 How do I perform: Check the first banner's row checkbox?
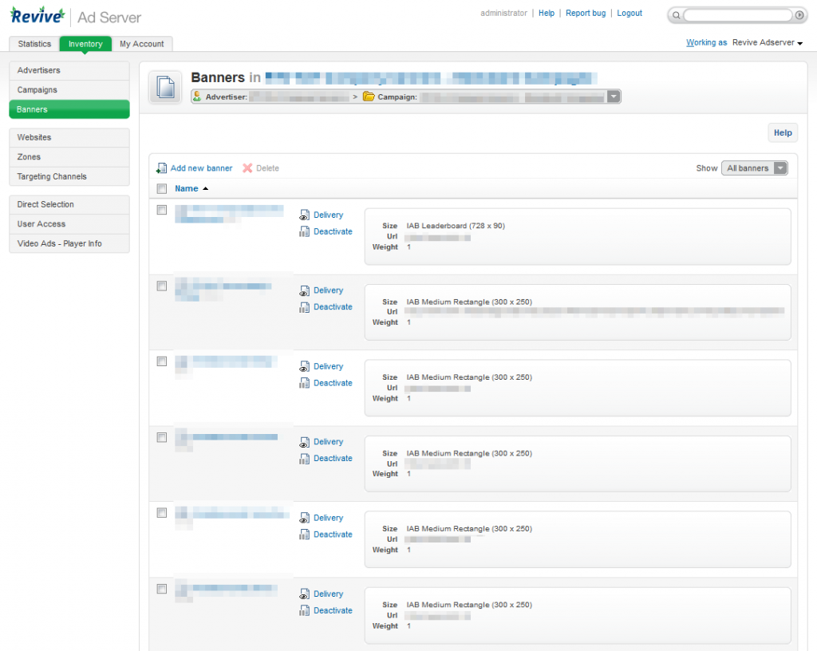pyautogui.click(x=162, y=210)
